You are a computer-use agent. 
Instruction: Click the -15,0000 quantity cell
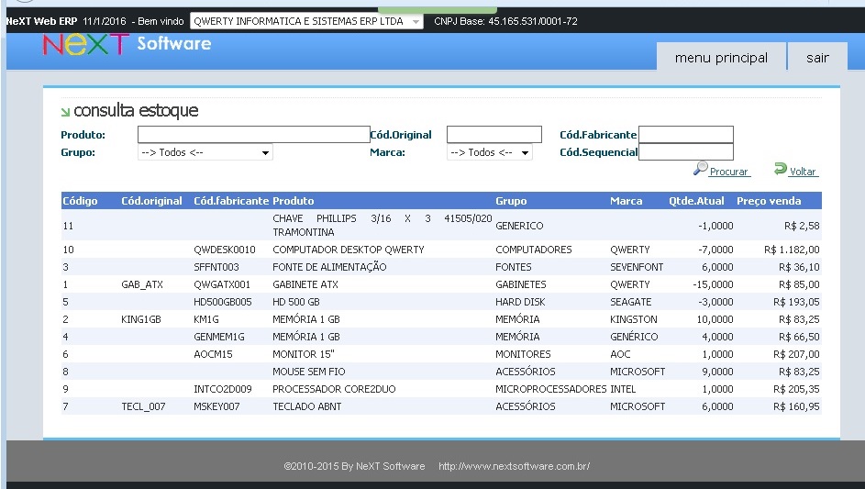(713, 284)
